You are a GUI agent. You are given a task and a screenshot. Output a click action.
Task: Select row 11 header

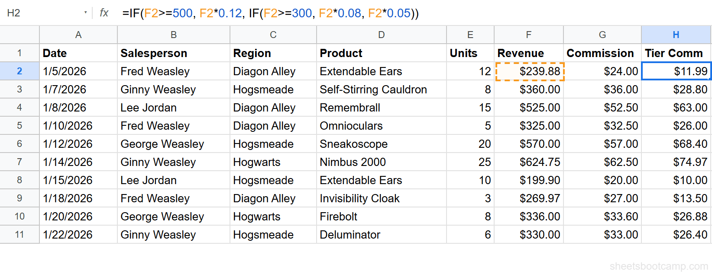coord(19,234)
